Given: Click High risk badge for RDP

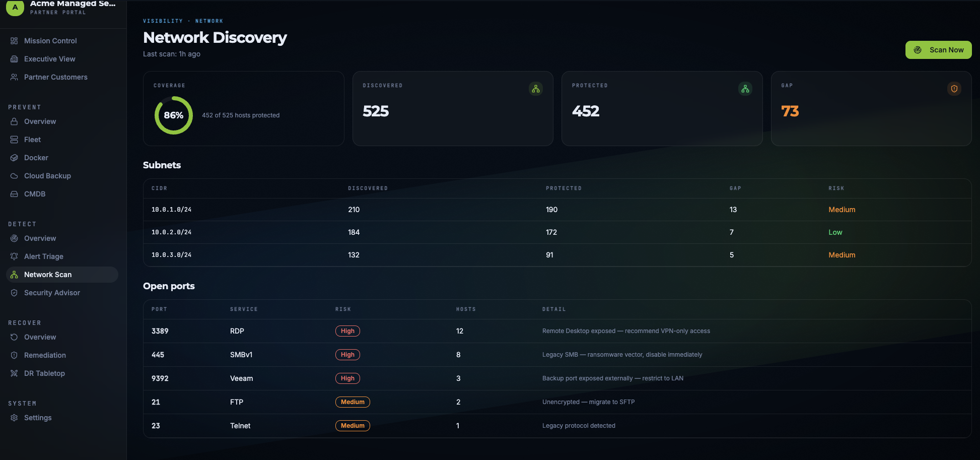Looking at the screenshot, I should tap(347, 331).
